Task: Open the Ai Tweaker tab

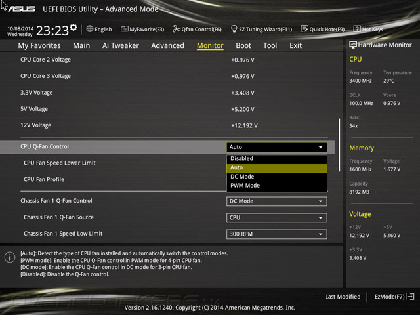Action: pyautogui.click(x=121, y=45)
